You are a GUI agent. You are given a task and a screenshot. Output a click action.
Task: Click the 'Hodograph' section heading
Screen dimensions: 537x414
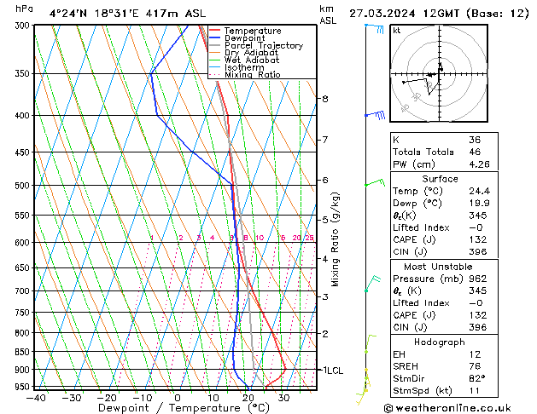click(440, 342)
